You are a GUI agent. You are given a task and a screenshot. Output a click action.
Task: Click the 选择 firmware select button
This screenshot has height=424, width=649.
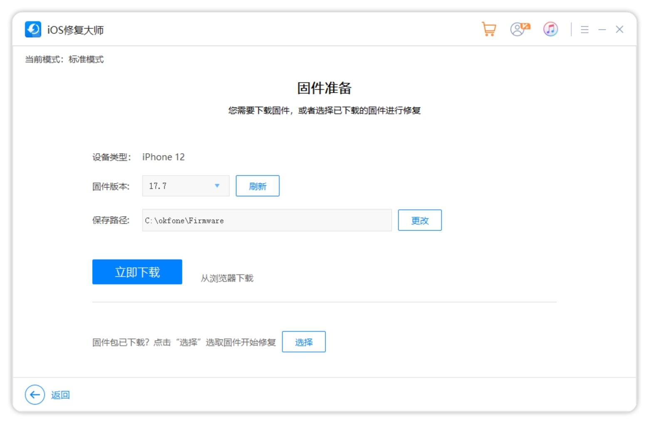tap(304, 342)
